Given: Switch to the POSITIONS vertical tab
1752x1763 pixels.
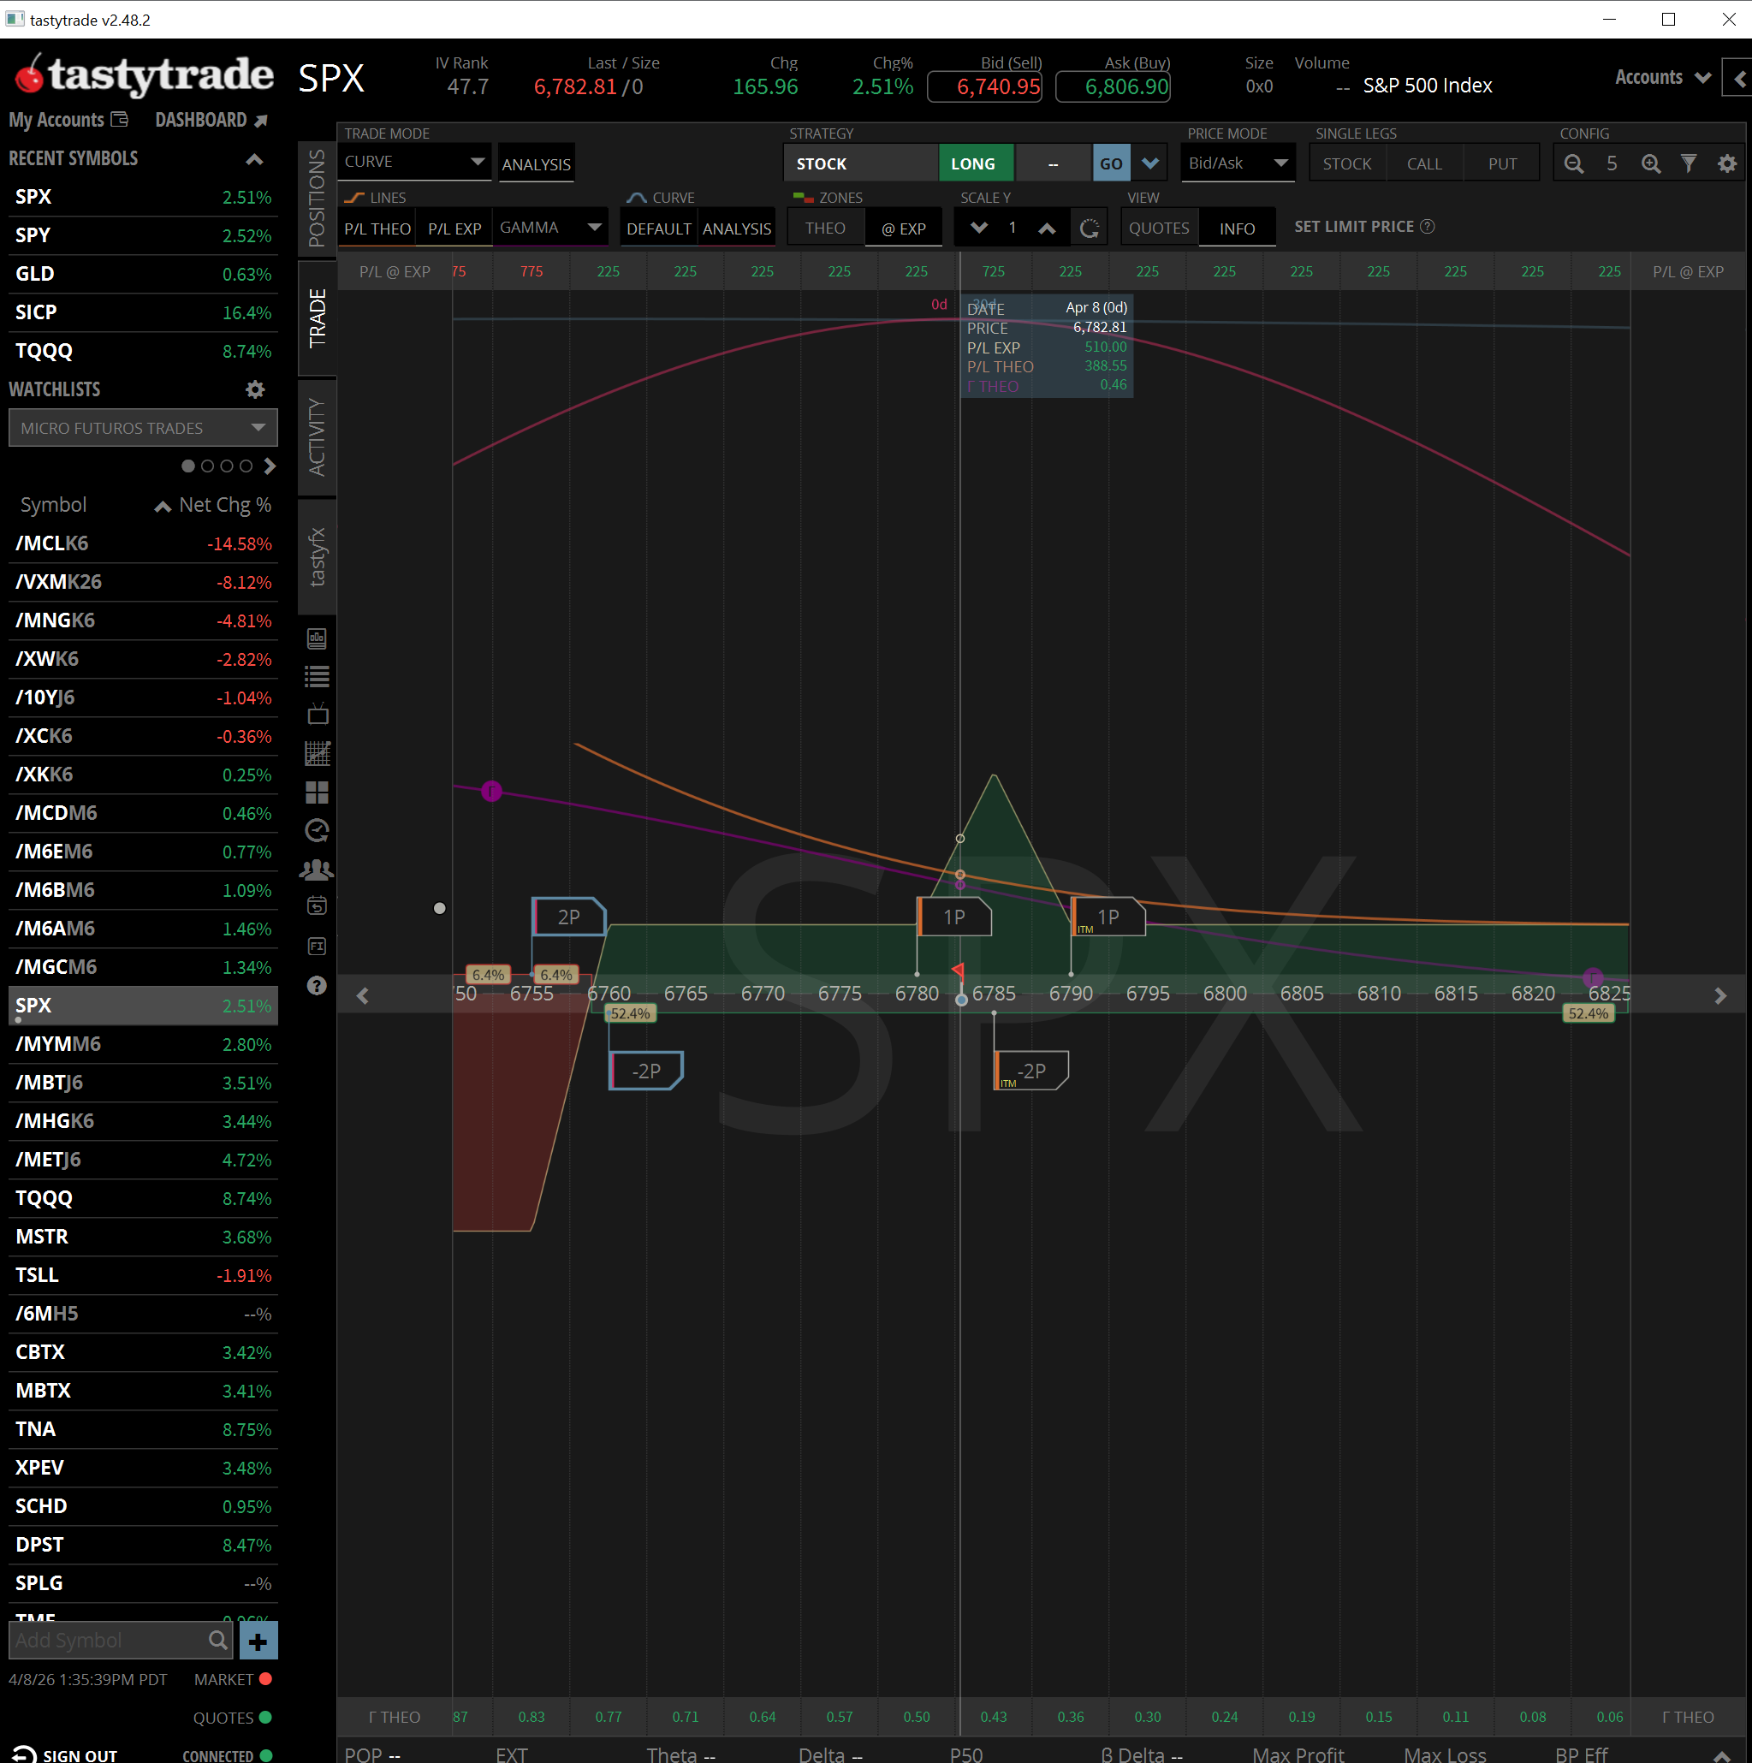Looking at the screenshot, I should click(317, 198).
